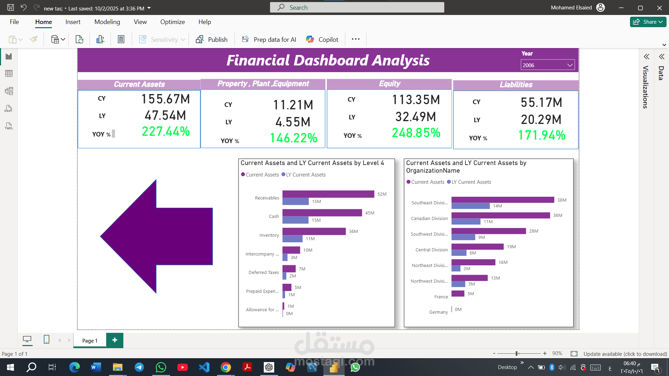Switch to desktop layout view

[27, 339]
